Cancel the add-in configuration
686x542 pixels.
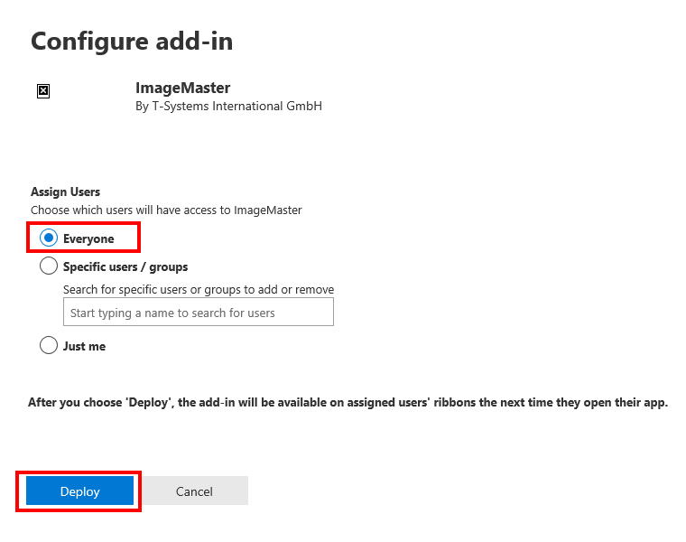coord(194,491)
